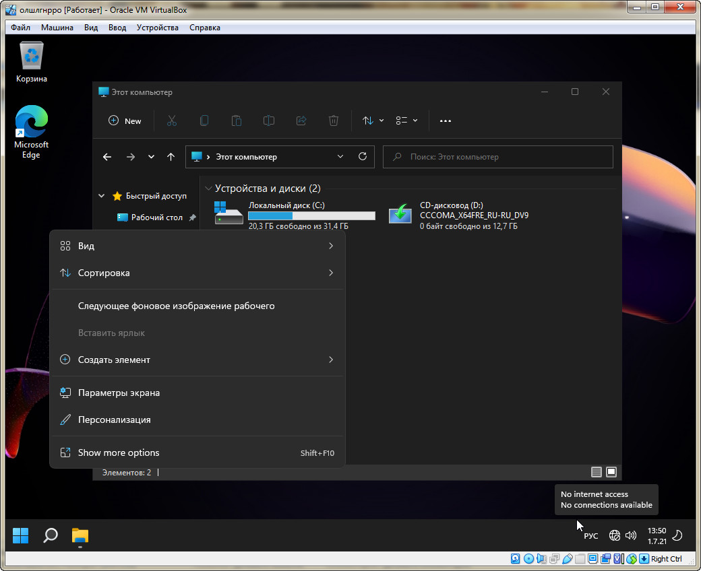Launch Microsoft Edge from the desktop shortcut
The image size is (701, 571).
pos(32,131)
